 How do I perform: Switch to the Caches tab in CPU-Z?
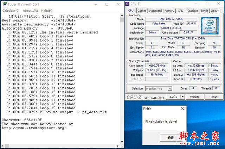point(142,11)
